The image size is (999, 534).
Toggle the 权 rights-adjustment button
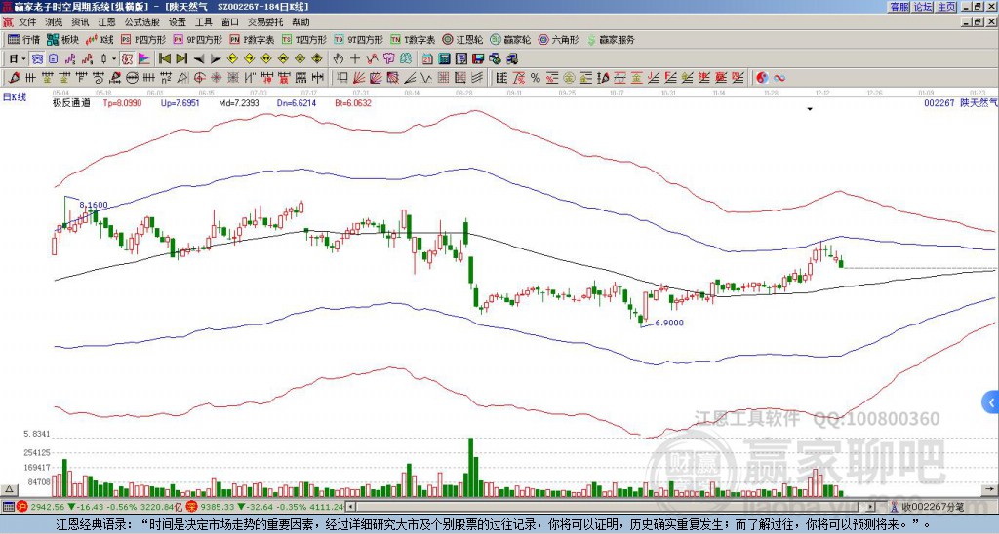coord(127,58)
